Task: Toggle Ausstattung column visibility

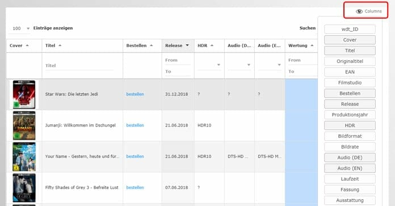Action: point(350,200)
